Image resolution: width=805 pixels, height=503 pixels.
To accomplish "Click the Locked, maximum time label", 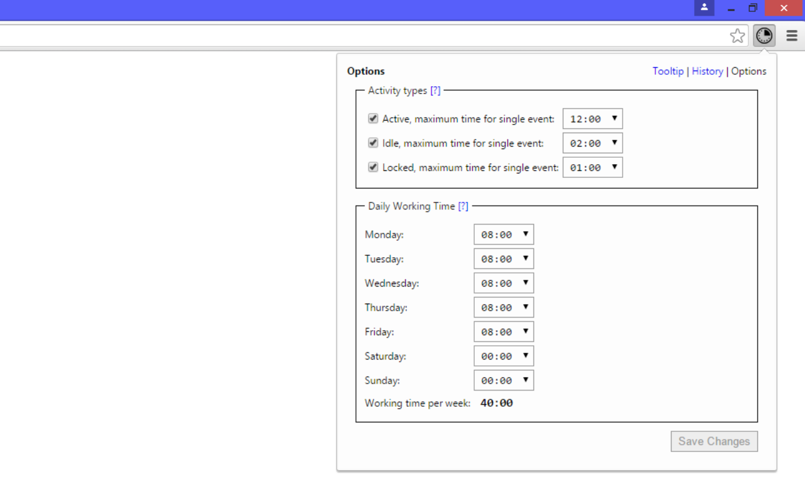I will click(x=470, y=168).
